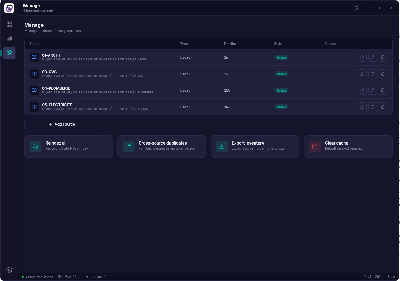
Task: Click Team label in status bar
Action: coord(391,277)
